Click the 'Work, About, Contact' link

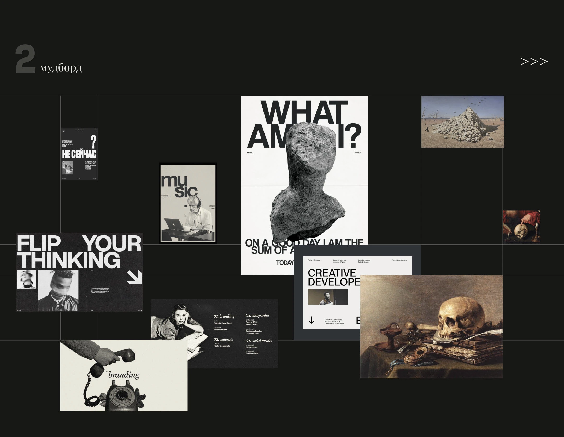pyautogui.click(x=399, y=260)
